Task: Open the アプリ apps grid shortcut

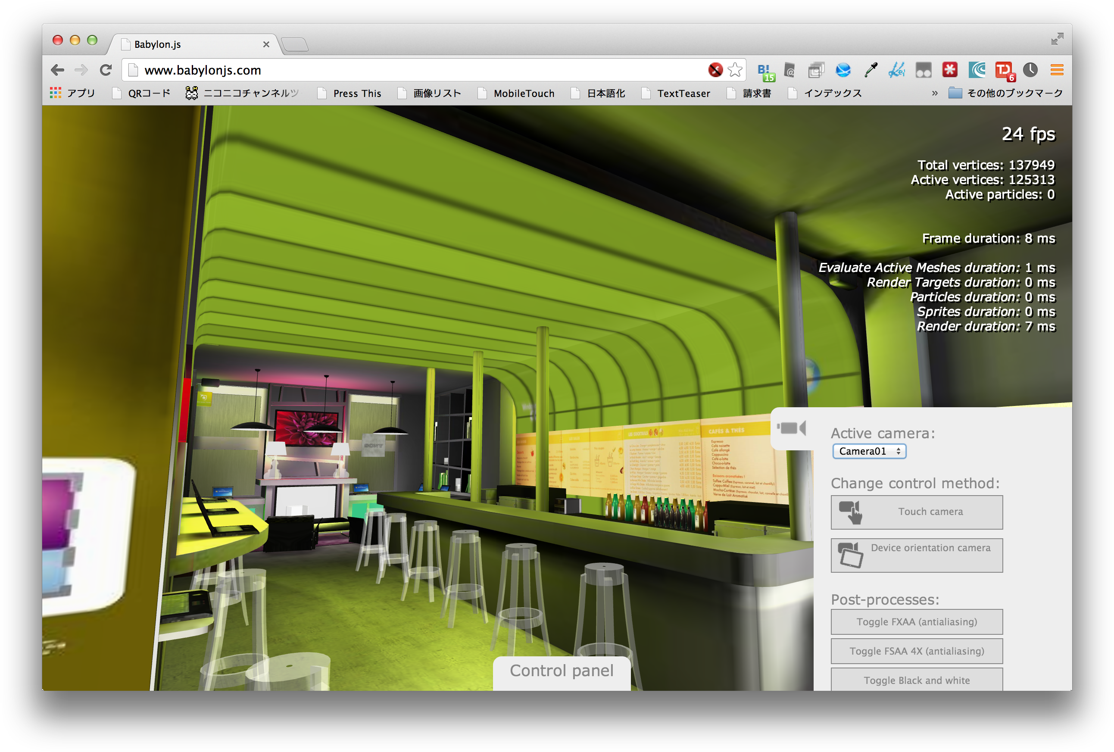Action: (x=72, y=93)
